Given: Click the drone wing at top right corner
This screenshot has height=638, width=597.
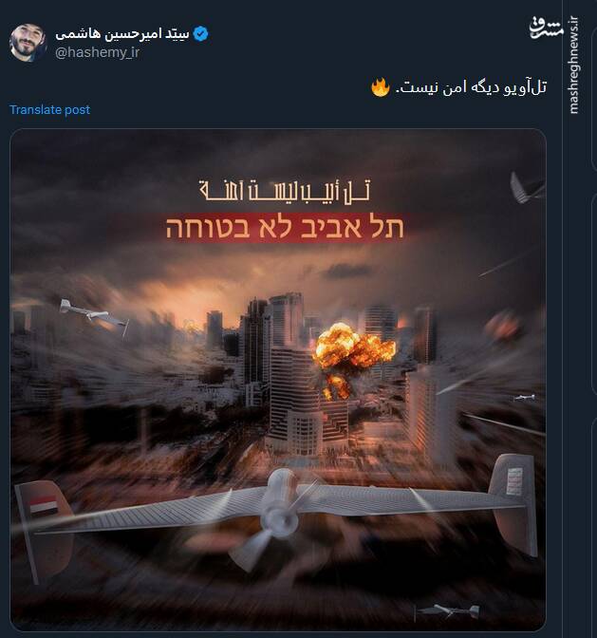Looking at the screenshot, I should click(x=525, y=187).
